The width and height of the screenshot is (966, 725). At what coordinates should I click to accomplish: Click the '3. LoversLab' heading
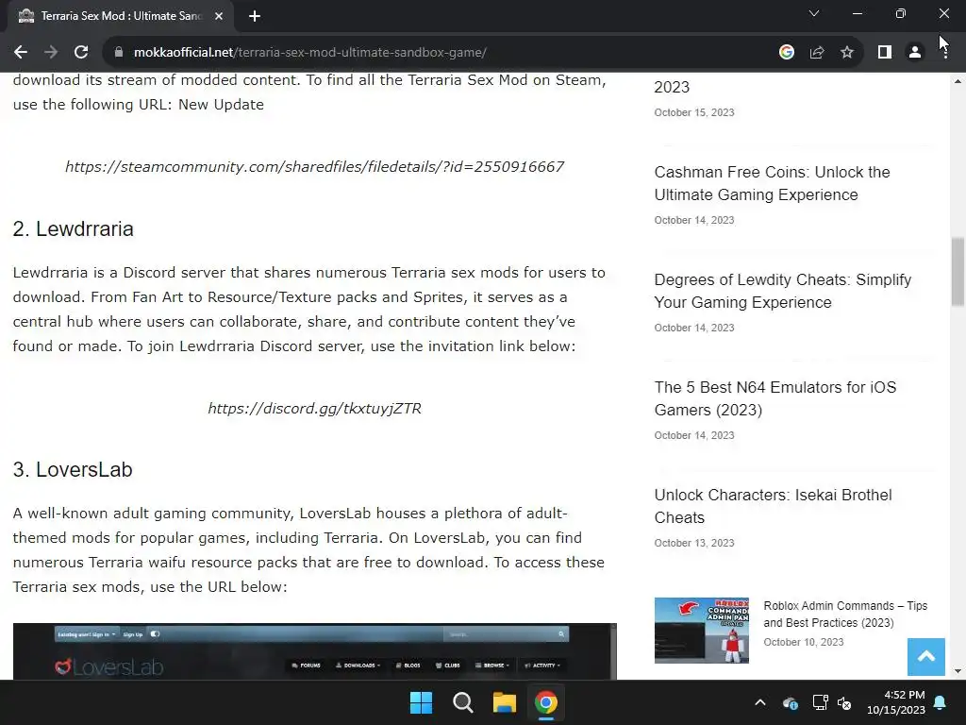pyautogui.click(x=73, y=470)
